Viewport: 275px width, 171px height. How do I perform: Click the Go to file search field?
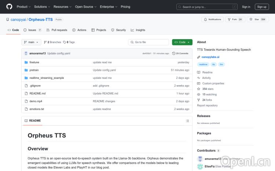pos(148,42)
